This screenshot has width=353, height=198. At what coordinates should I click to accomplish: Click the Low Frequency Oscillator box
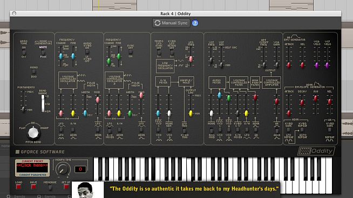(165, 66)
